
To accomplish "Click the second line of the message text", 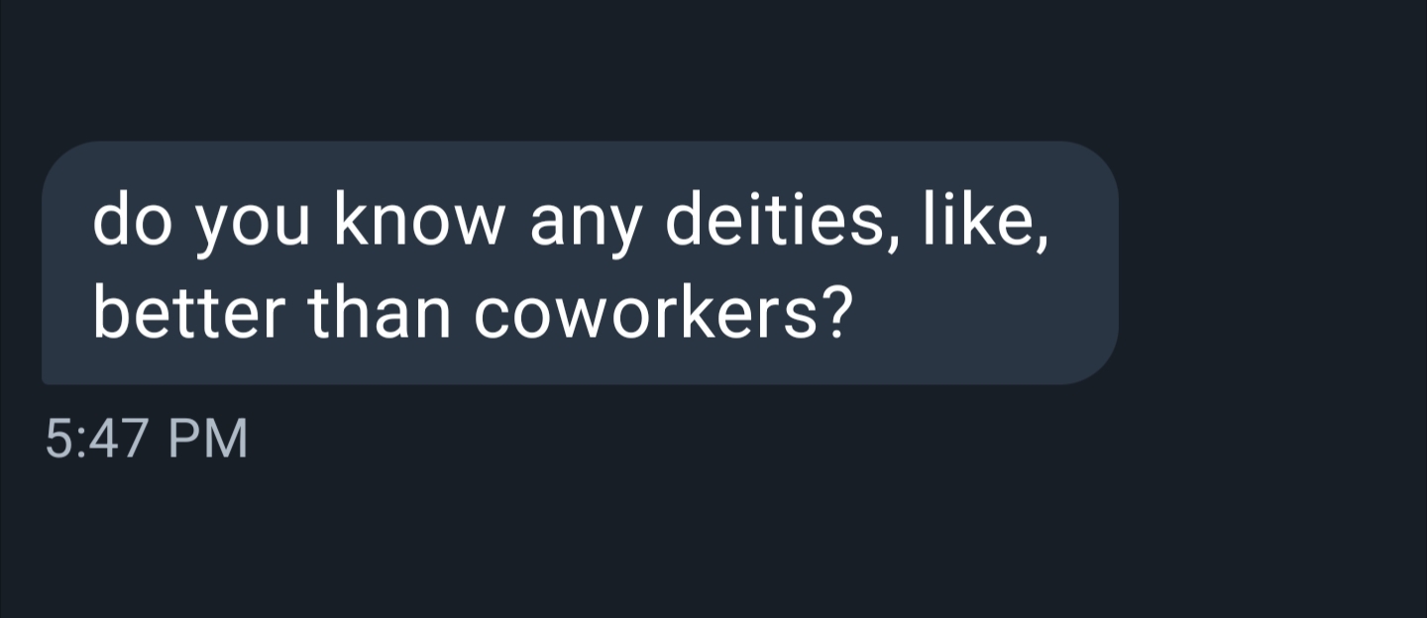I will click(x=472, y=315).
